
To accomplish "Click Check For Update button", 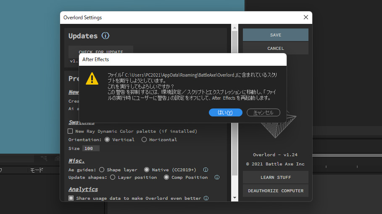I will (x=100, y=50).
